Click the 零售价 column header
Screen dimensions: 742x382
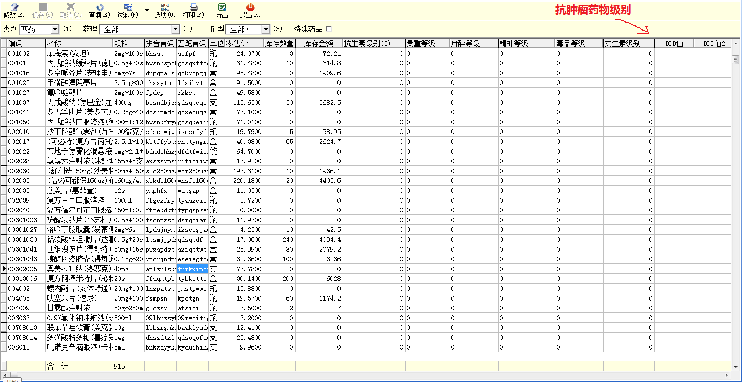pos(244,44)
